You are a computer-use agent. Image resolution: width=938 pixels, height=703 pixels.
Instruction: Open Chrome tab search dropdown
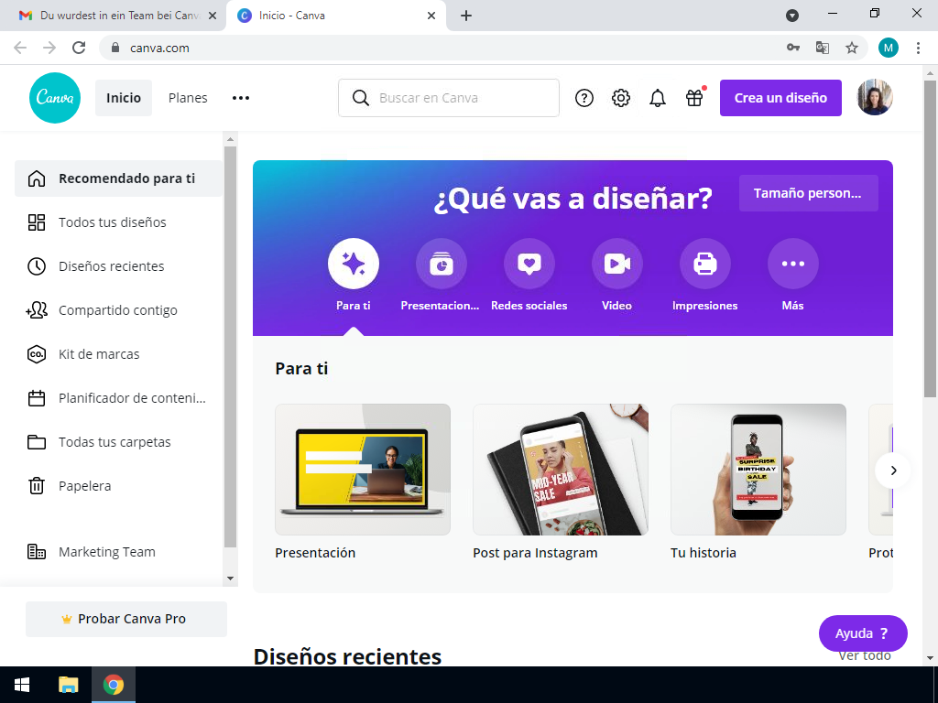(x=792, y=16)
